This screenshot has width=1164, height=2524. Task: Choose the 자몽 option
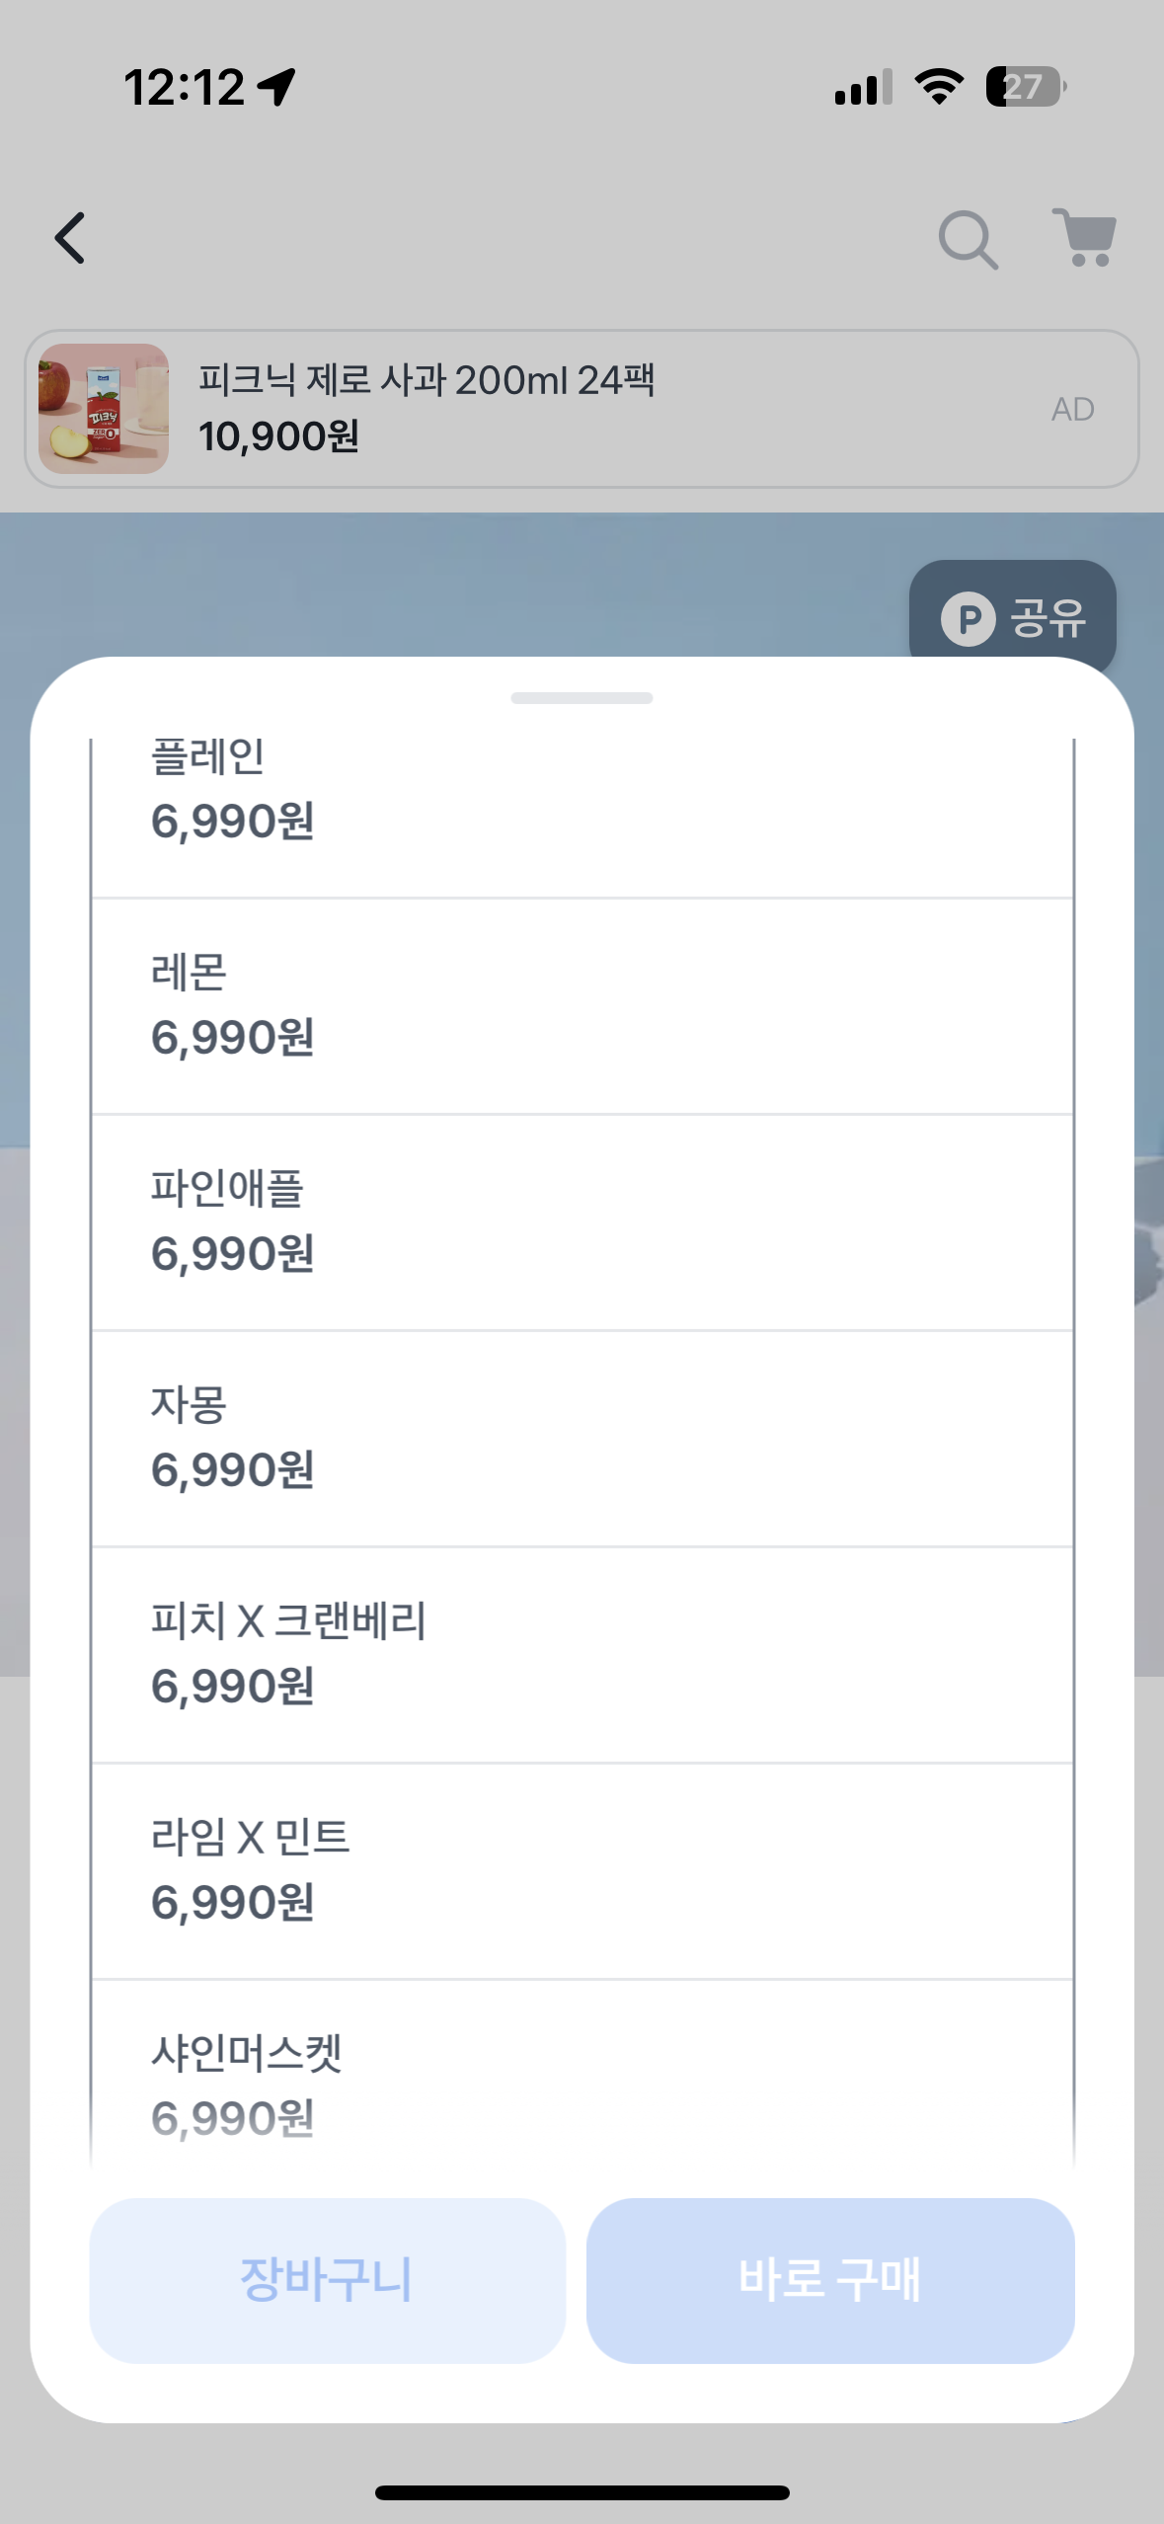coord(582,1438)
